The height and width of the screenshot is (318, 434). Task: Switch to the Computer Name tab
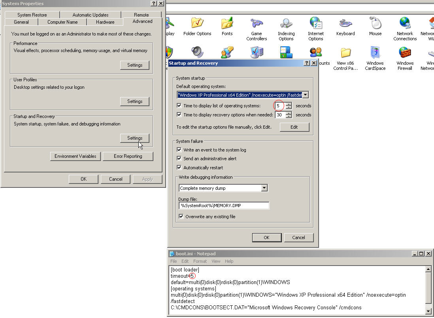tap(62, 22)
